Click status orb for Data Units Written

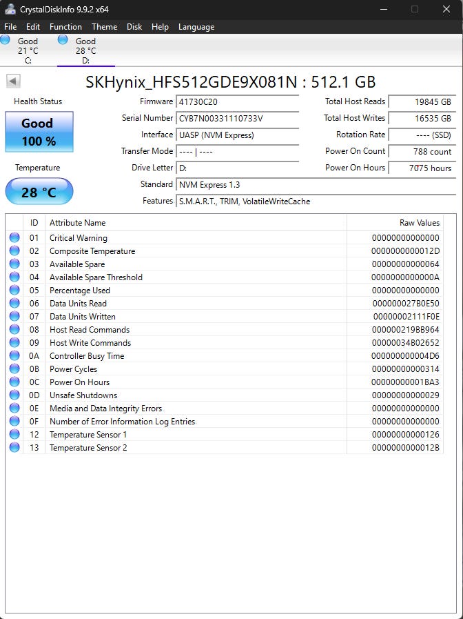click(x=14, y=316)
